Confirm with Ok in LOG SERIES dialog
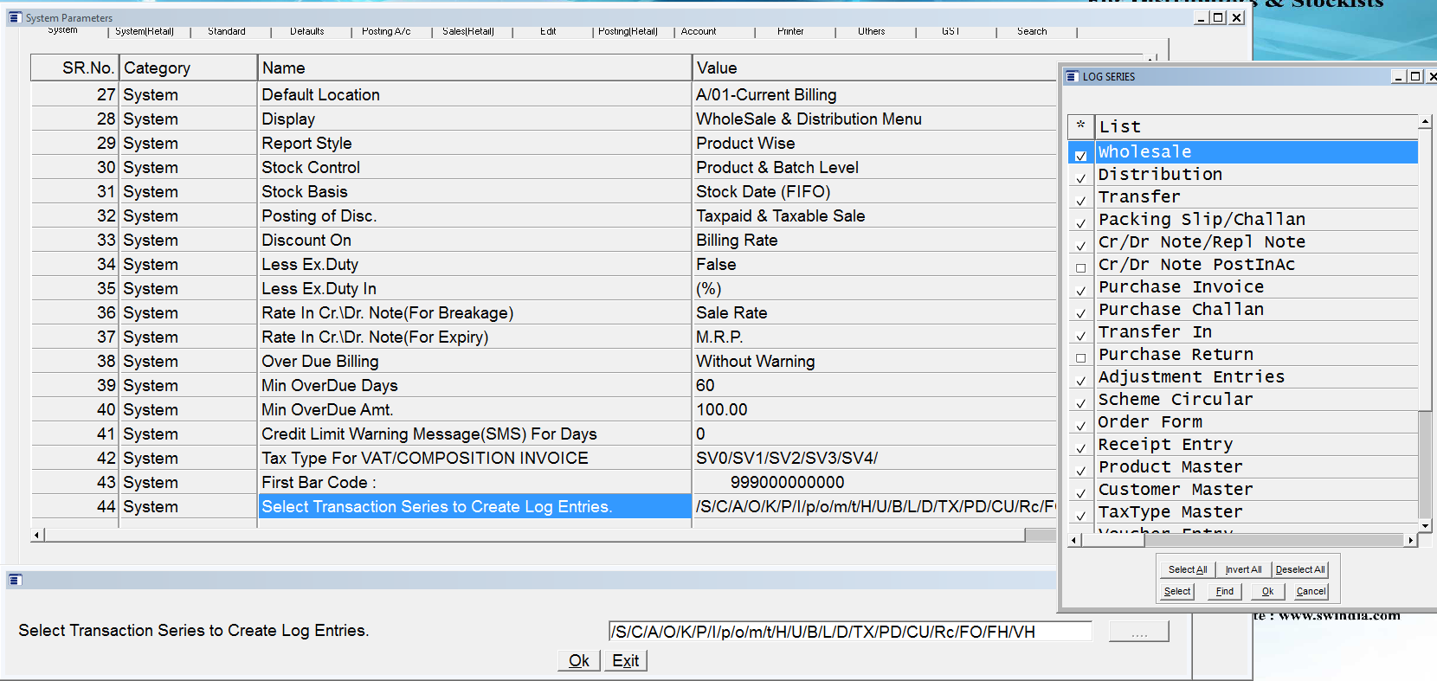Viewport: 1437px width, 681px height. [x=1267, y=591]
